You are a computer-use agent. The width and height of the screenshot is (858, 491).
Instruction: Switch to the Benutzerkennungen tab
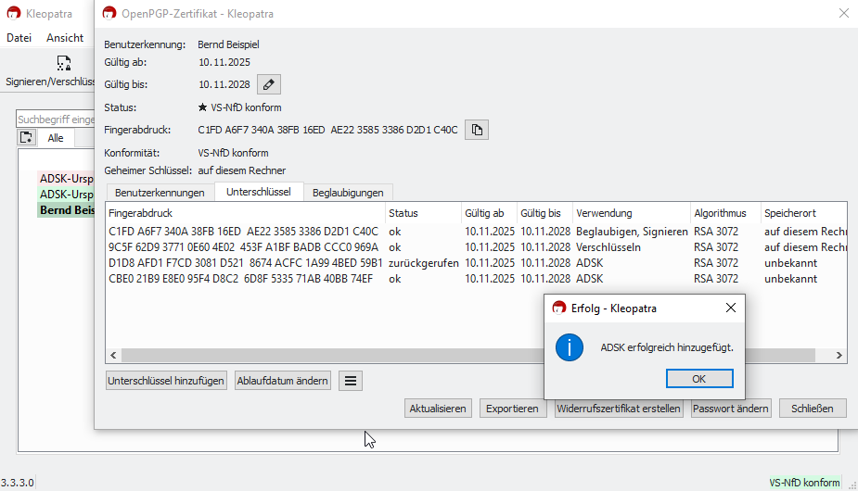coord(160,193)
